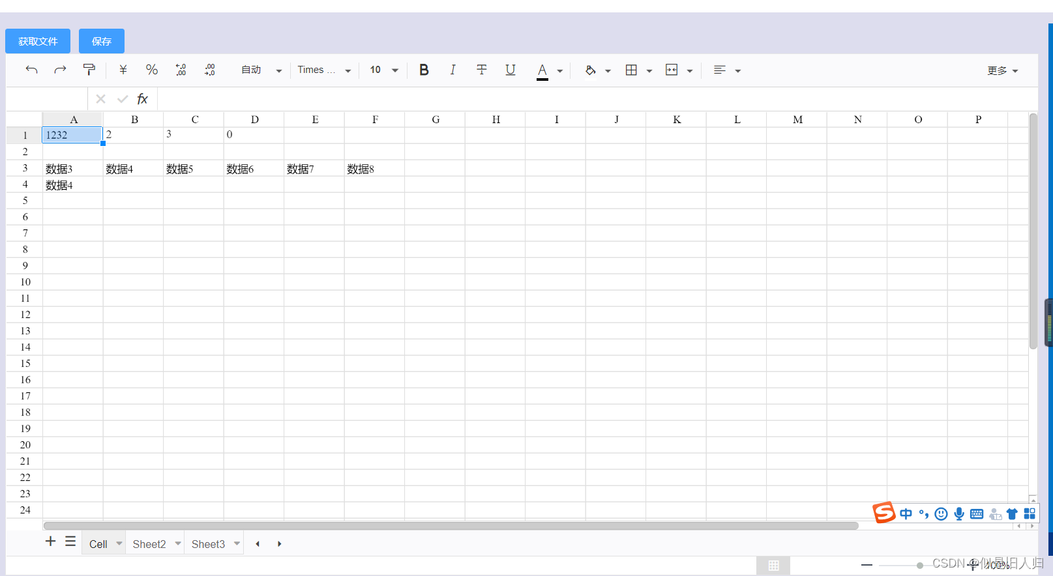Apply the current font color
This screenshot has width=1053, height=576.
542,70
